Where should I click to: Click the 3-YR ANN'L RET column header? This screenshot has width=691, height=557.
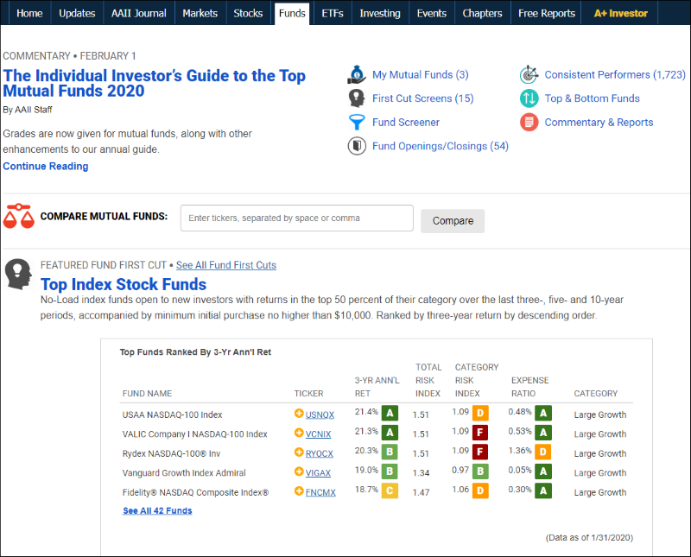[377, 387]
